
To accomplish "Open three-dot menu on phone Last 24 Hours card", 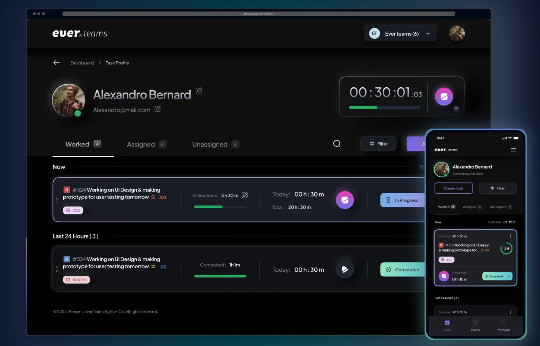I will tap(511, 312).
